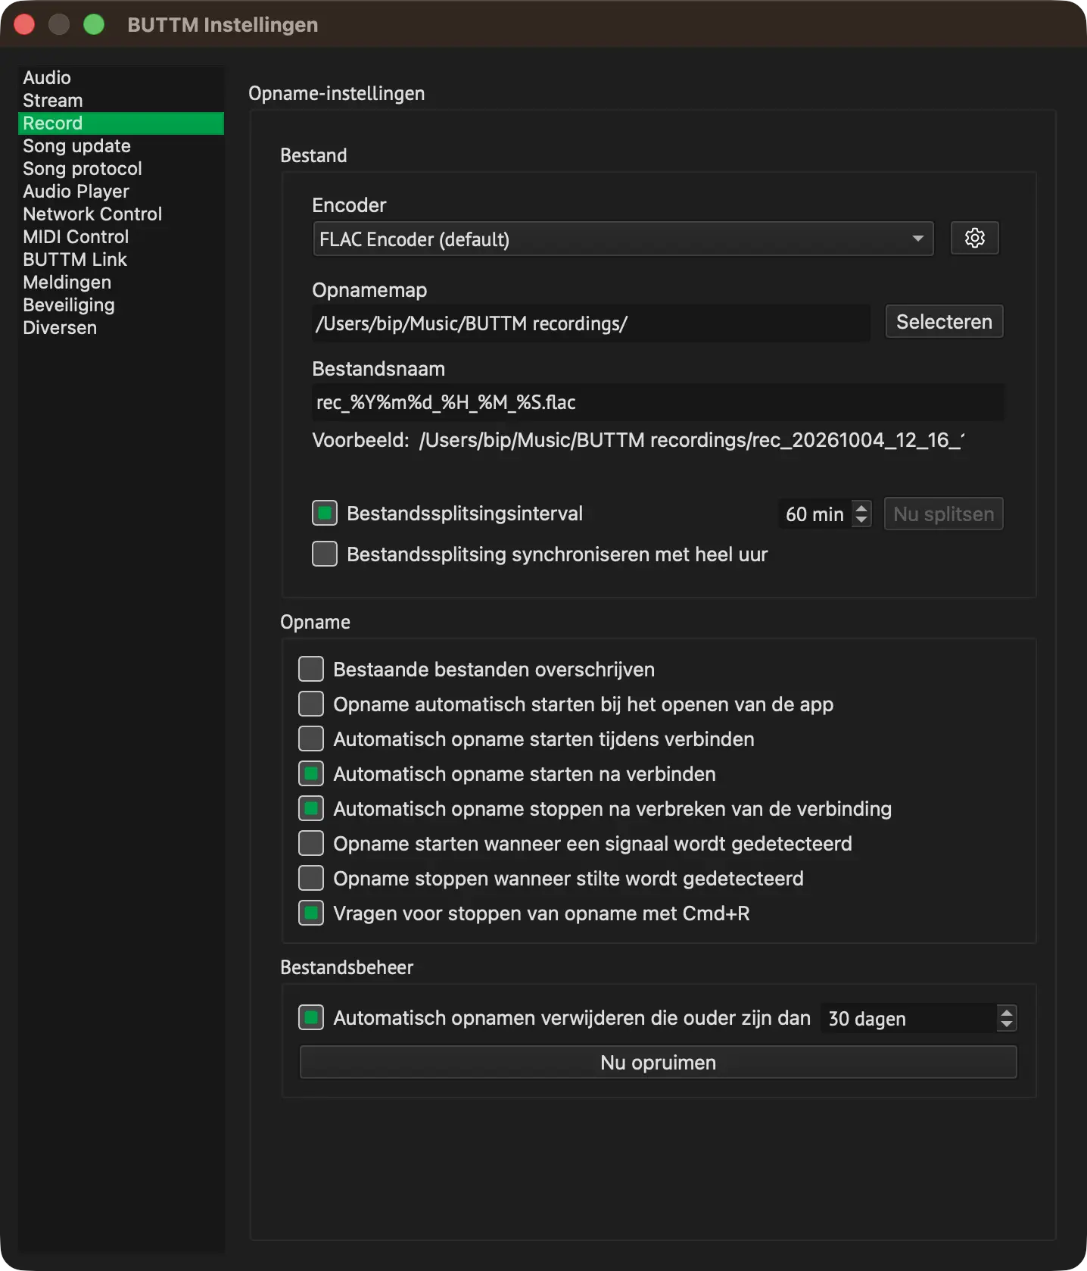Open Song update settings
Viewport: 1087px width, 1271px height.
121,145
